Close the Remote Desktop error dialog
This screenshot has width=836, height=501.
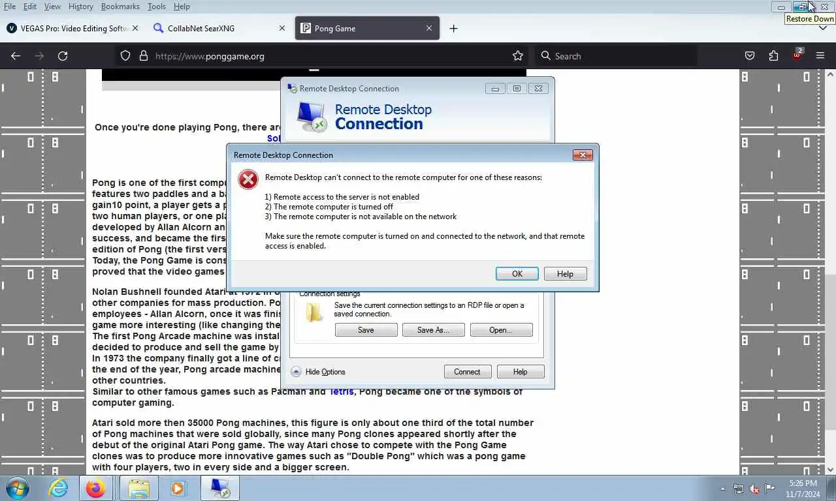coord(582,155)
